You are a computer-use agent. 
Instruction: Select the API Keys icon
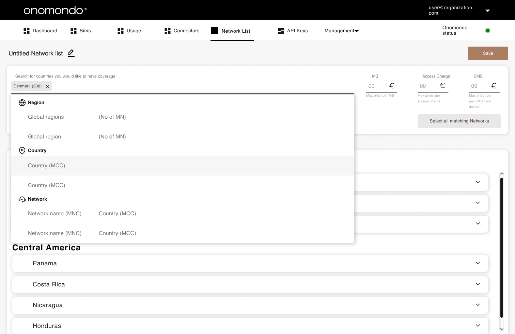(281, 31)
